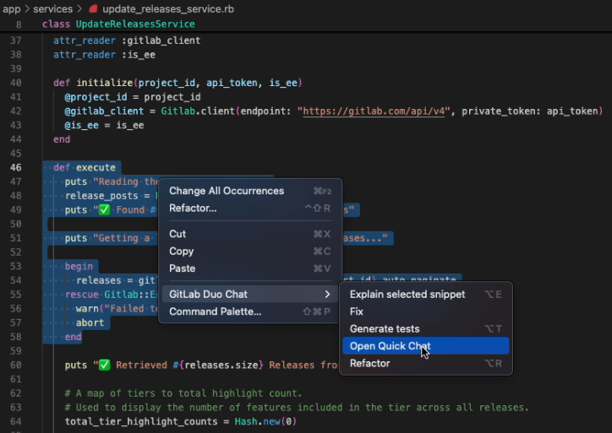Click the Ruby file icon in breadcrumb

point(93,8)
